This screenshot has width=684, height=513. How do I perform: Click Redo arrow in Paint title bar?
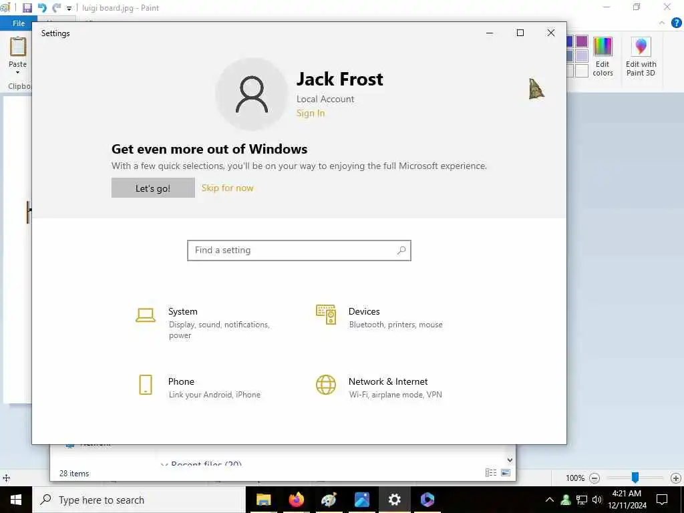(x=57, y=8)
